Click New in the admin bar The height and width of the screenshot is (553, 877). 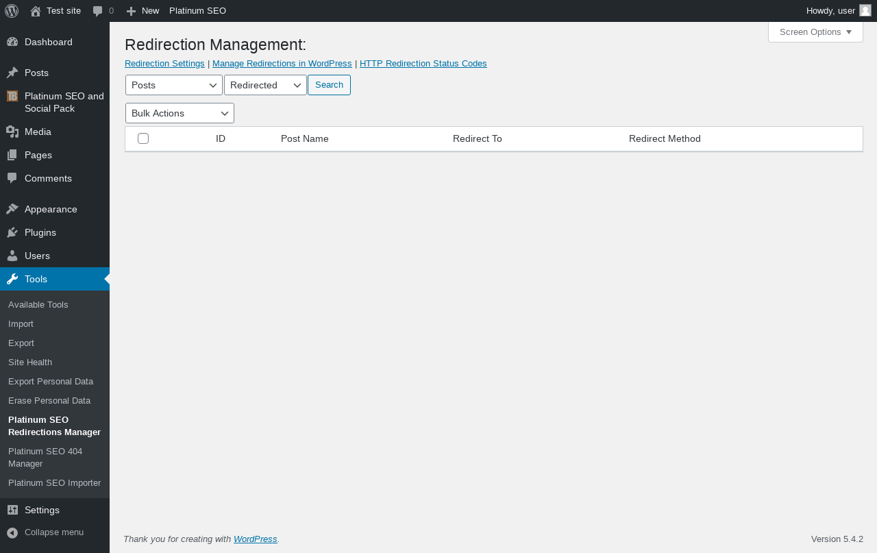pos(150,11)
